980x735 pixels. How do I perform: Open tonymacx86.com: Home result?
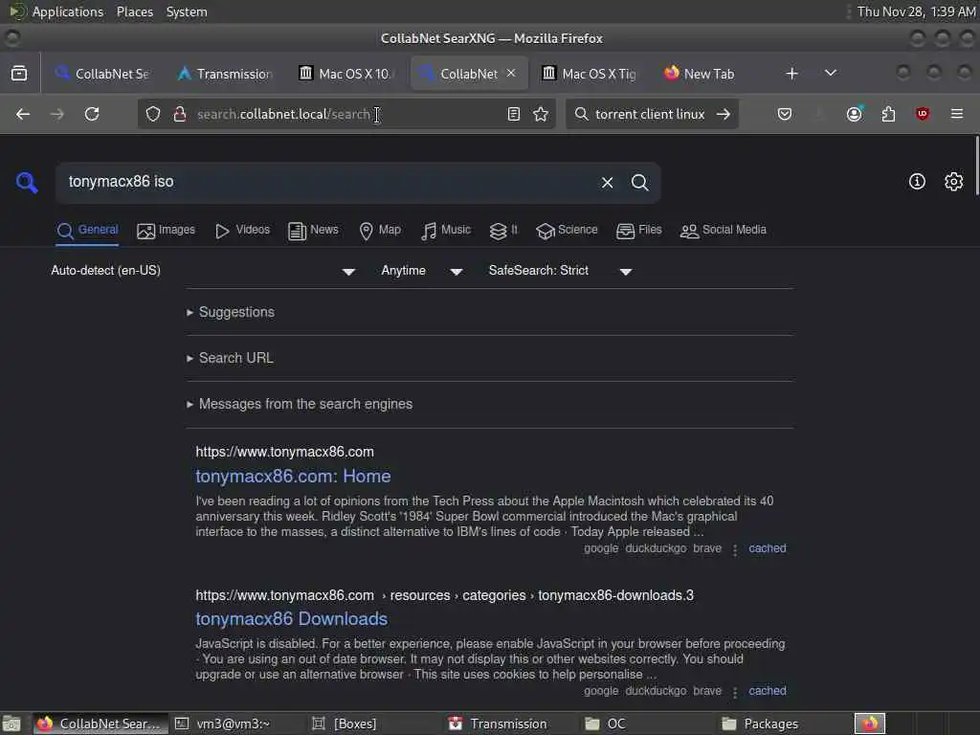point(293,477)
